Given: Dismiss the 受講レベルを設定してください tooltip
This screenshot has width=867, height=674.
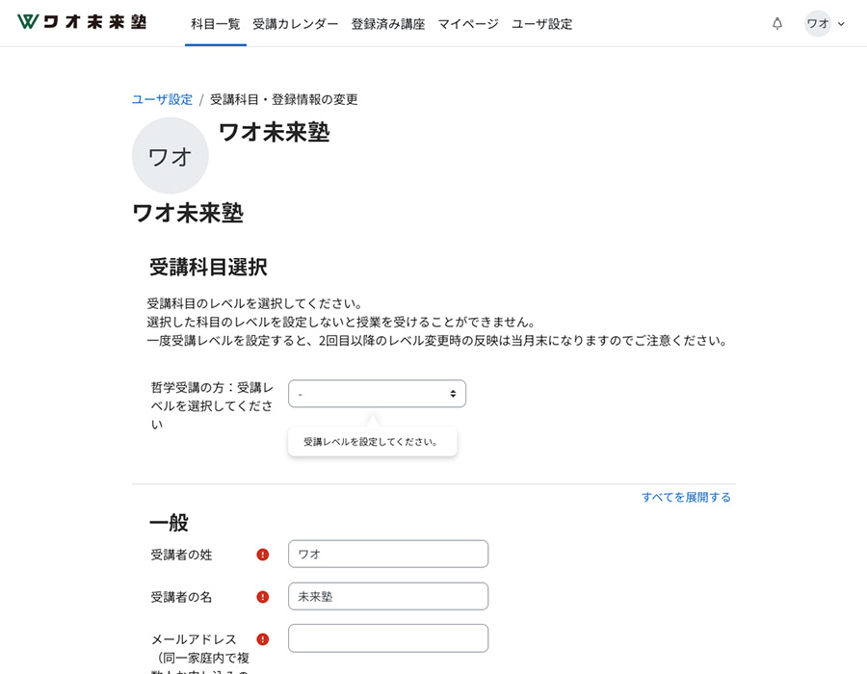Looking at the screenshot, I should [x=372, y=441].
